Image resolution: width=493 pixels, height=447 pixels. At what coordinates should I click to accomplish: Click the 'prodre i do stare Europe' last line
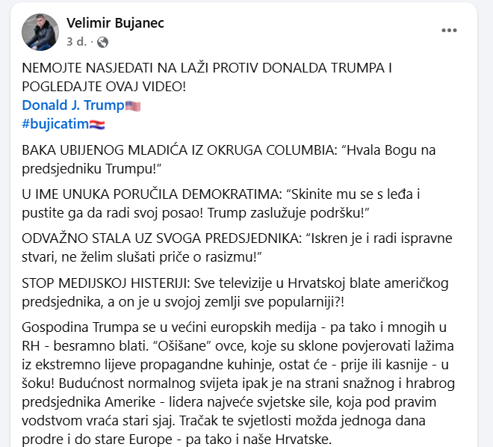point(177,439)
